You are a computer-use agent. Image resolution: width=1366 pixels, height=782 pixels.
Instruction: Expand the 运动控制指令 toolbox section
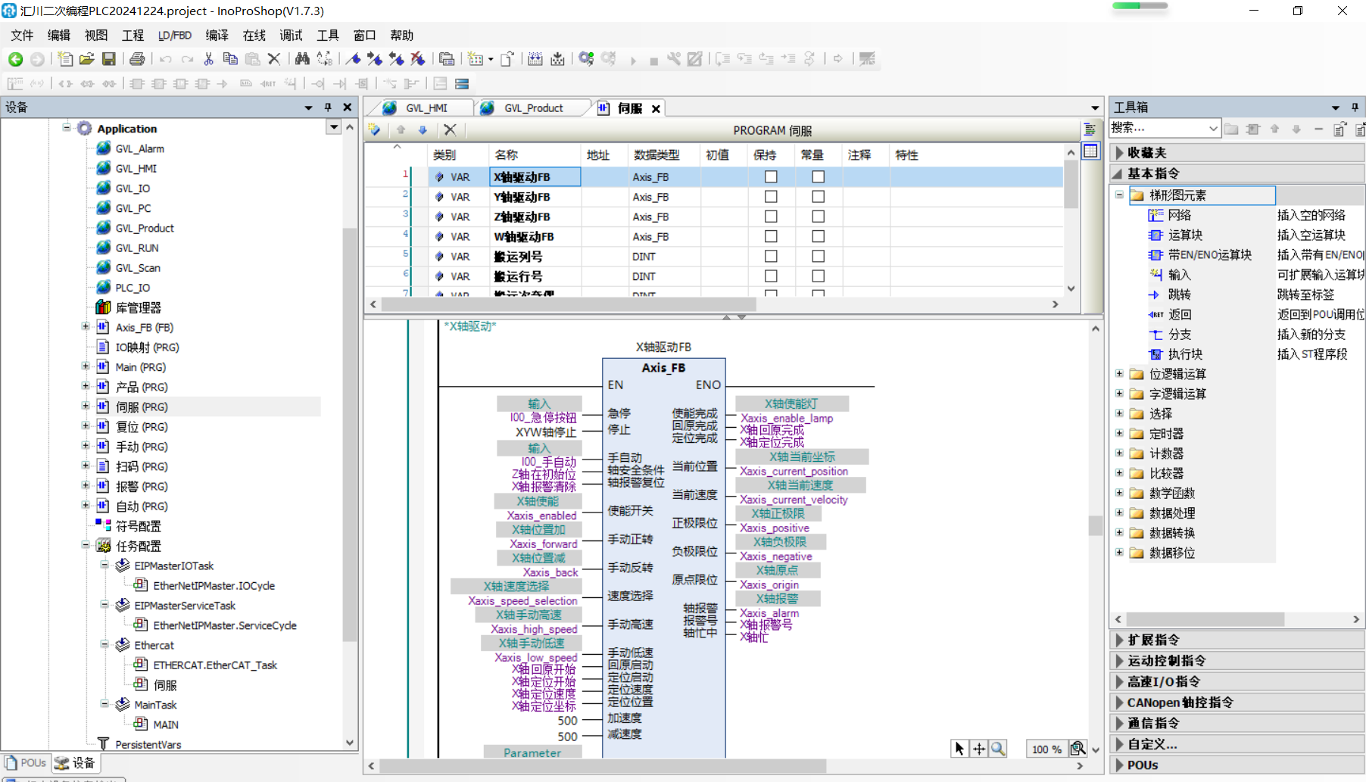(x=1166, y=661)
